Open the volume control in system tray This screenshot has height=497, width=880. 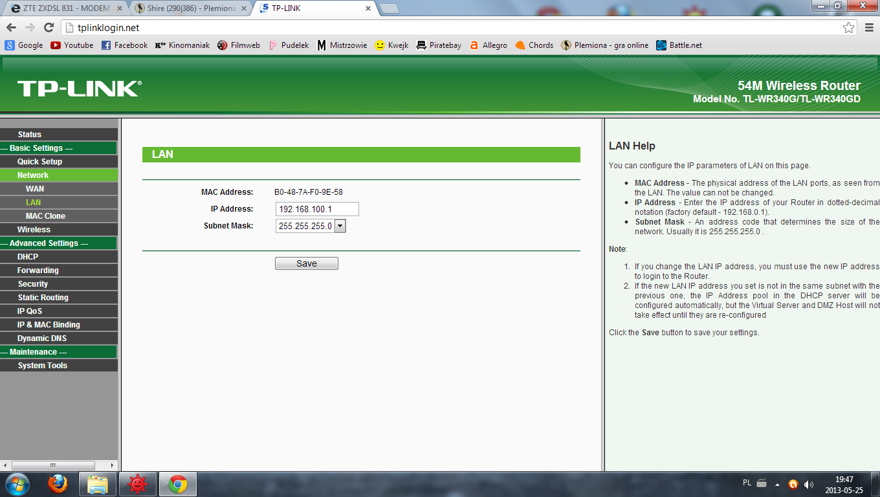point(808,484)
